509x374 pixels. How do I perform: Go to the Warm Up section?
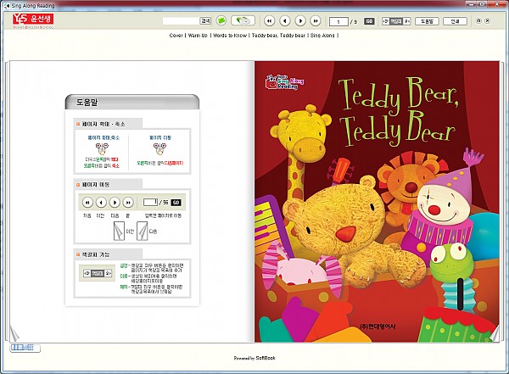point(203,36)
